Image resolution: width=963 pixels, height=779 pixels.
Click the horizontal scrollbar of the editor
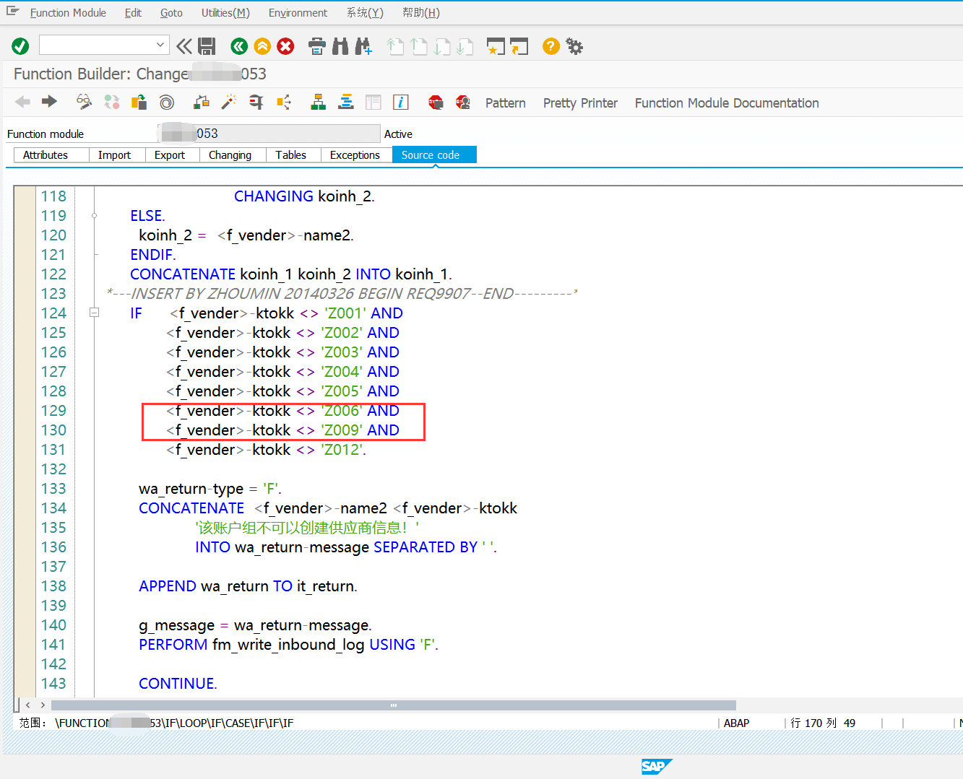394,705
